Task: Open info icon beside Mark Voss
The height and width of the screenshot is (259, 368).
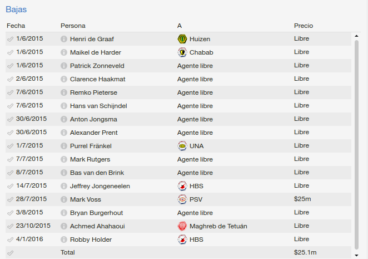Action: click(64, 199)
